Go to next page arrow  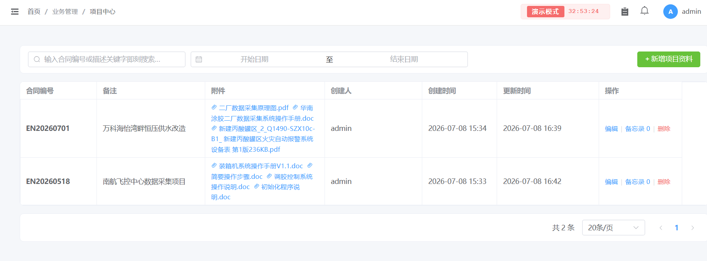click(692, 228)
